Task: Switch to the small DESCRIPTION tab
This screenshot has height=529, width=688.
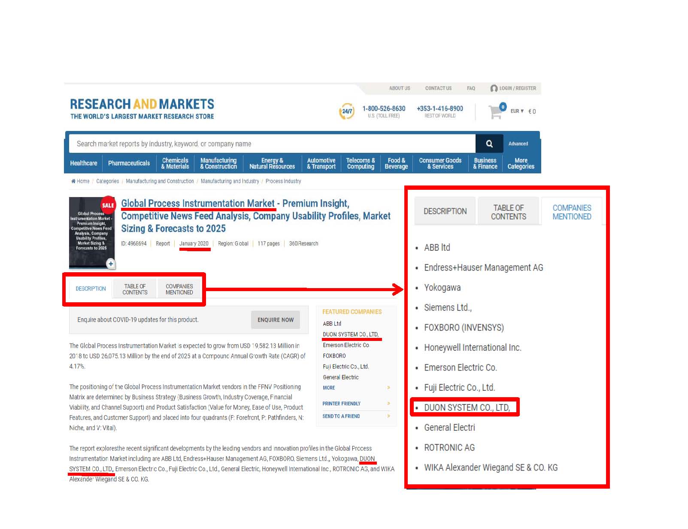Action: (x=91, y=289)
